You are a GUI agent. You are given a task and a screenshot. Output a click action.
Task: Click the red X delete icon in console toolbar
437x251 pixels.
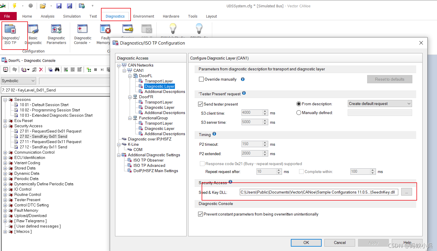click(x=41, y=69)
